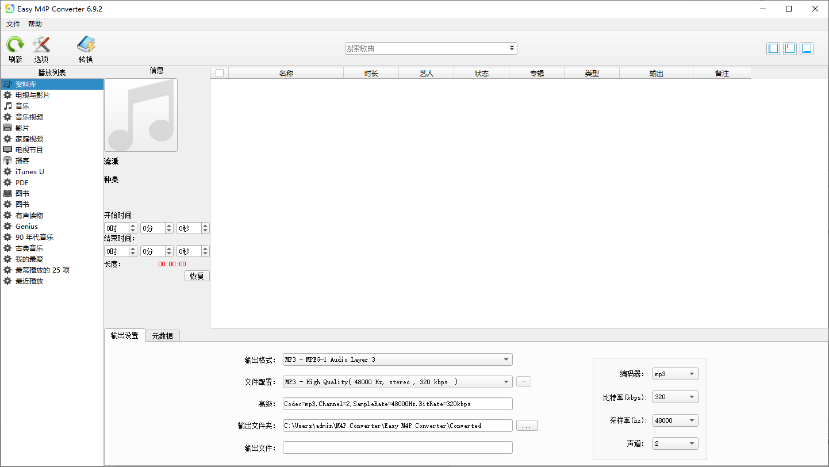Open the 帮助 menu
Viewport: 829px width, 467px height.
pos(35,24)
